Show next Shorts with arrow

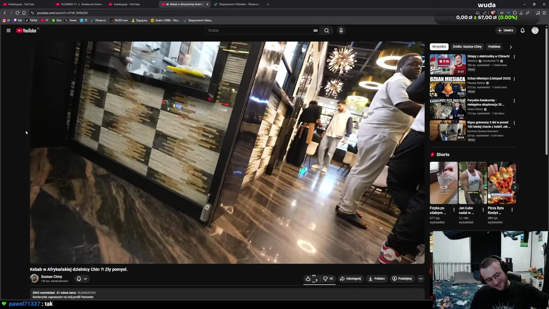[x=515, y=188]
